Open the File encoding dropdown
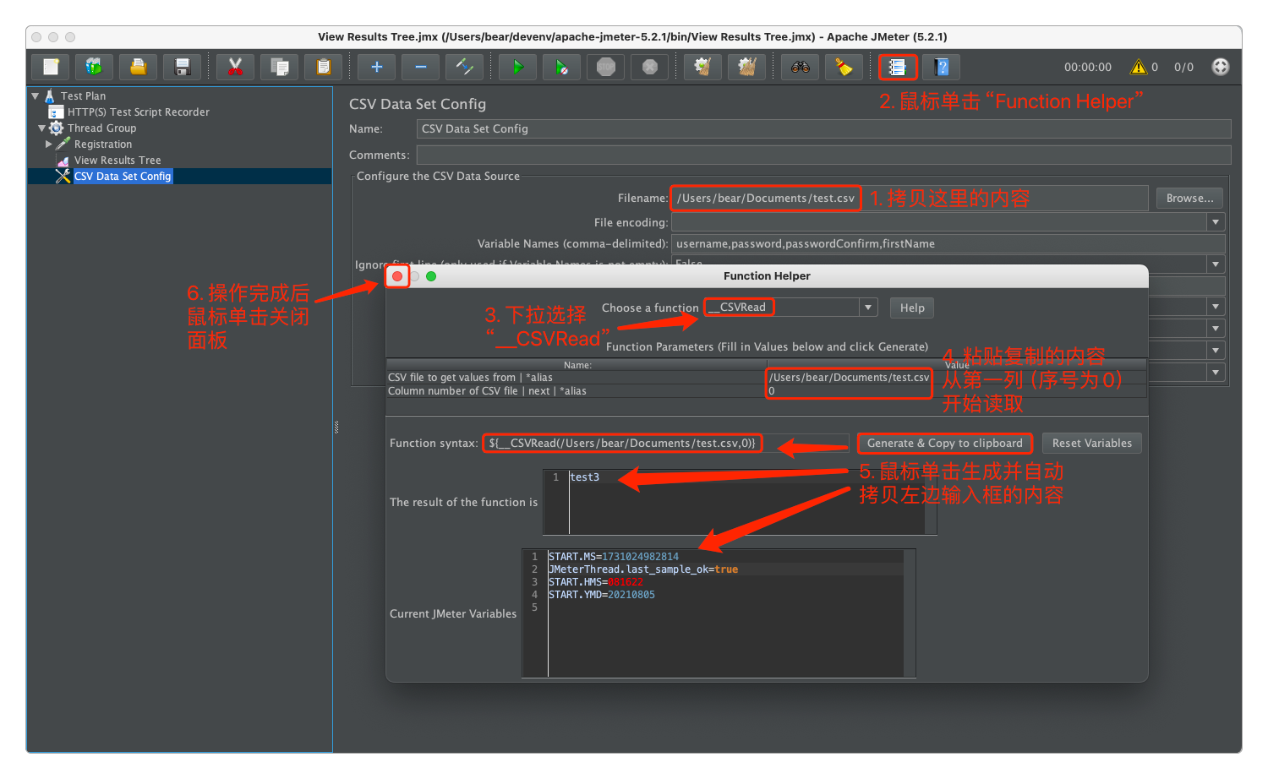The image size is (1268, 779). (1216, 222)
